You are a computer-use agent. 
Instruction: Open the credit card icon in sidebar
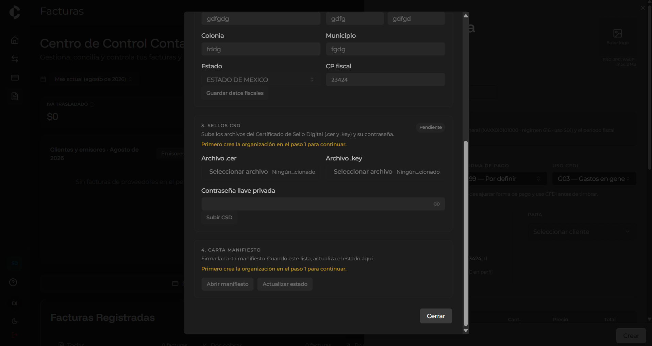tap(15, 78)
